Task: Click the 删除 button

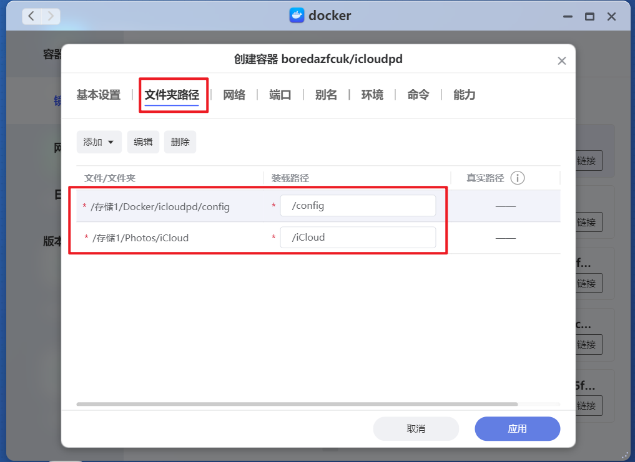Action: pyautogui.click(x=180, y=142)
